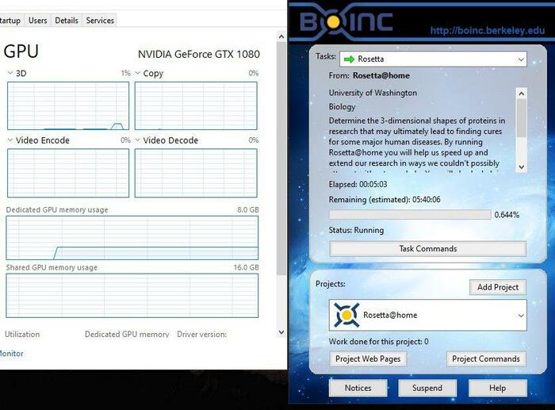
Task: Switch to the Details tab in Task Manager
Action: pos(66,20)
